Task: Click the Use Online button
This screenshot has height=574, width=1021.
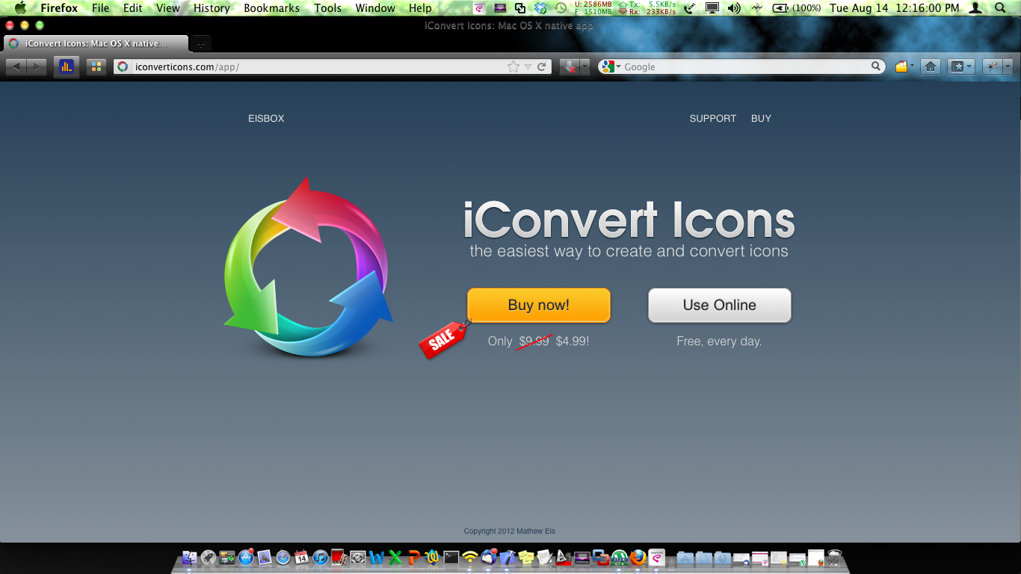Action: 718,305
